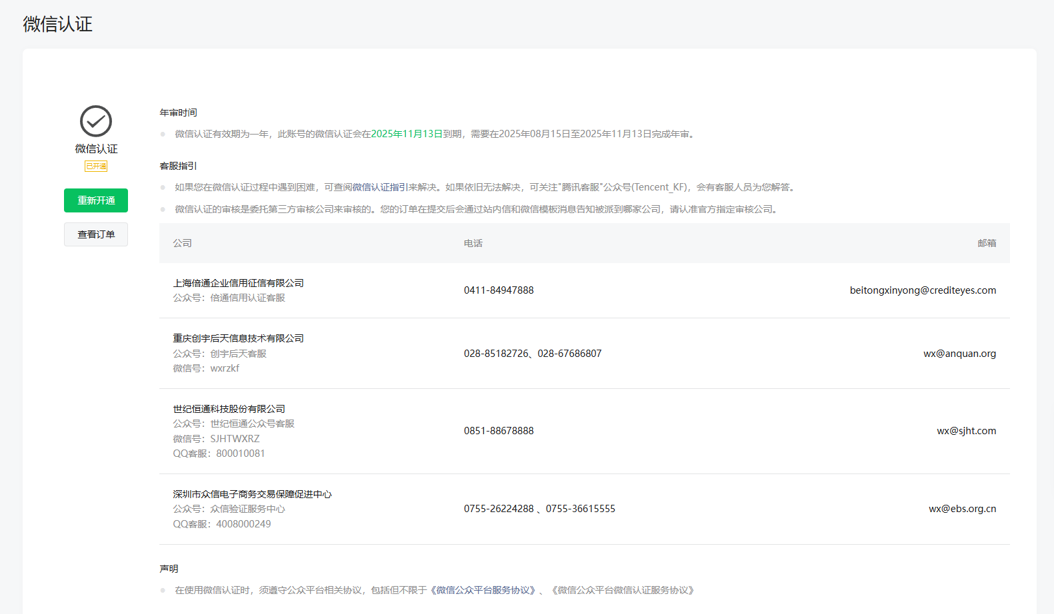Open 《微信公众平台服务协议》 link
Viewport: 1054px width, 614px height.
click(x=483, y=590)
